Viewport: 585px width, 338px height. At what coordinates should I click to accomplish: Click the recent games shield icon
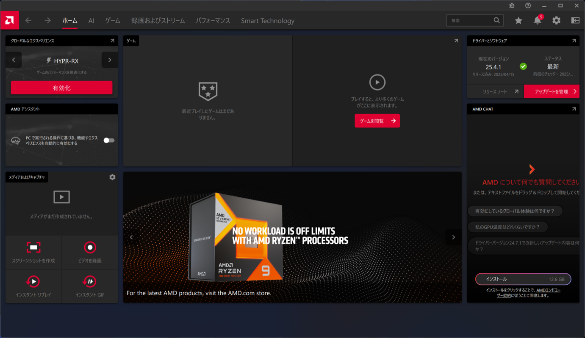pos(208,91)
